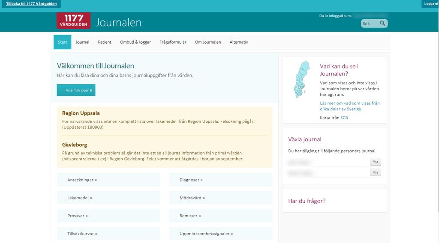Image resolution: width=439 pixels, height=243 pixels.
Task: Click the Sweden map image
Action: click(x=302, y=79)
